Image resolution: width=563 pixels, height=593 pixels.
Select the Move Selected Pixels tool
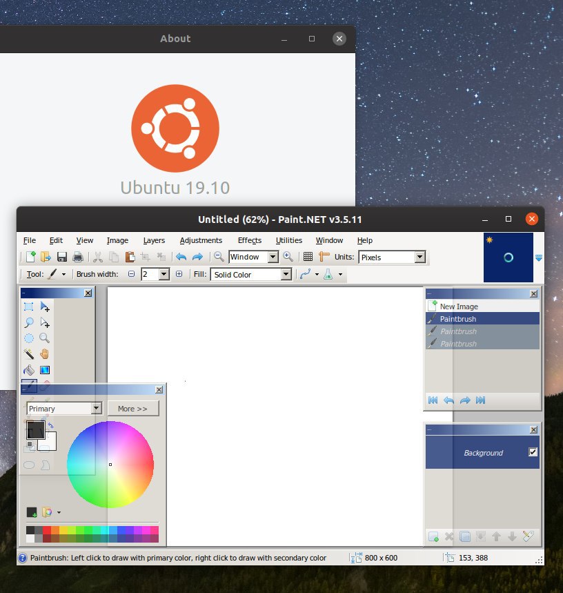[45, 307]
